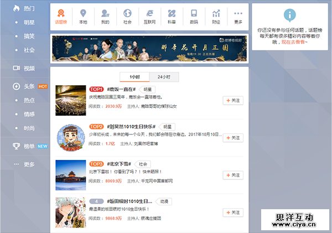Expand 更多 in the left sidebar

pyautogui.click(x=29, y=164)
